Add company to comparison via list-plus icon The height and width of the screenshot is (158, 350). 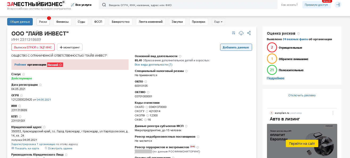233,33
